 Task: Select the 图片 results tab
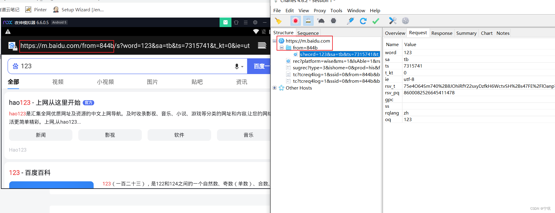point(152,82)
